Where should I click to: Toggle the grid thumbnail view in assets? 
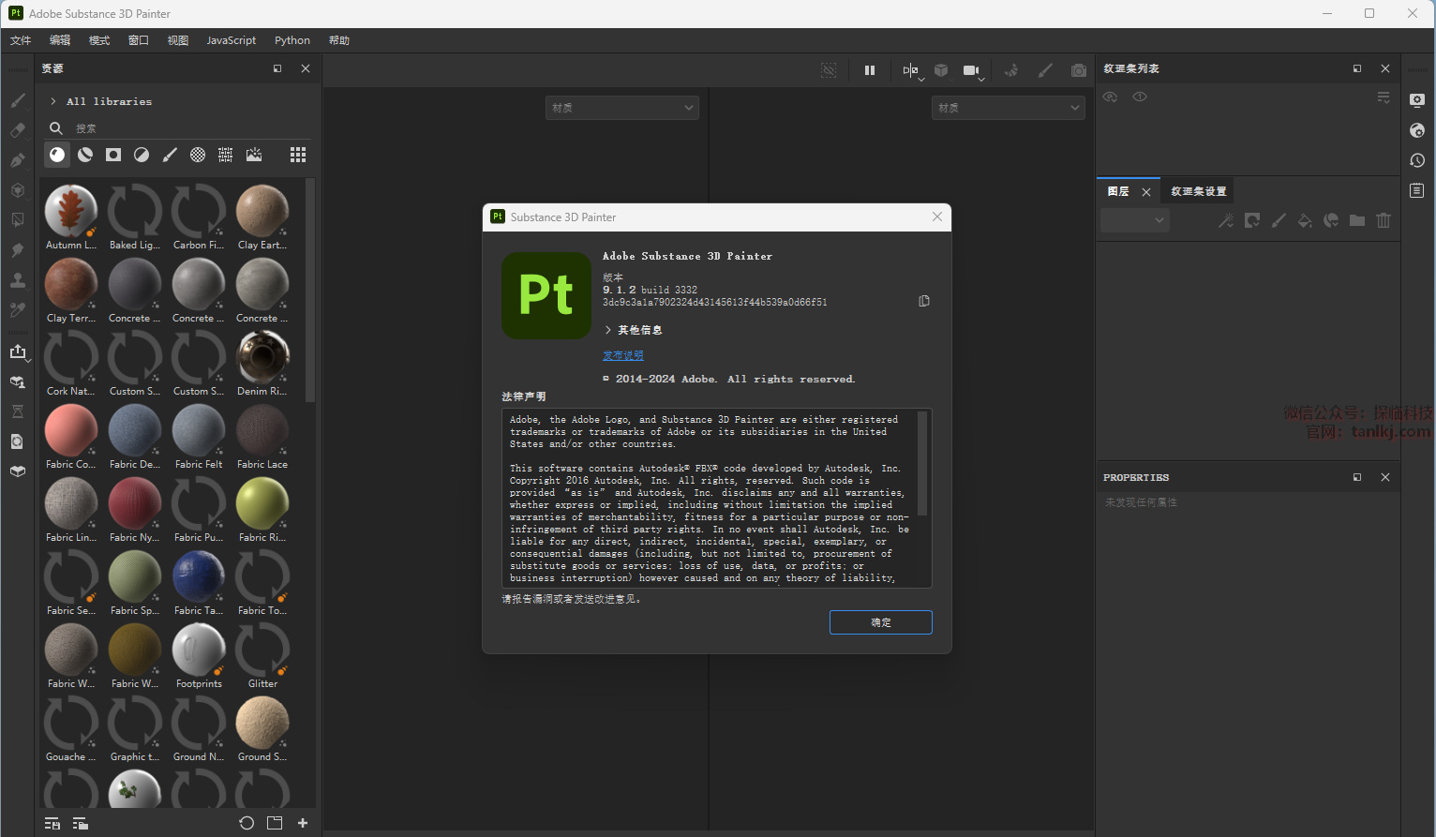(298, 155)
